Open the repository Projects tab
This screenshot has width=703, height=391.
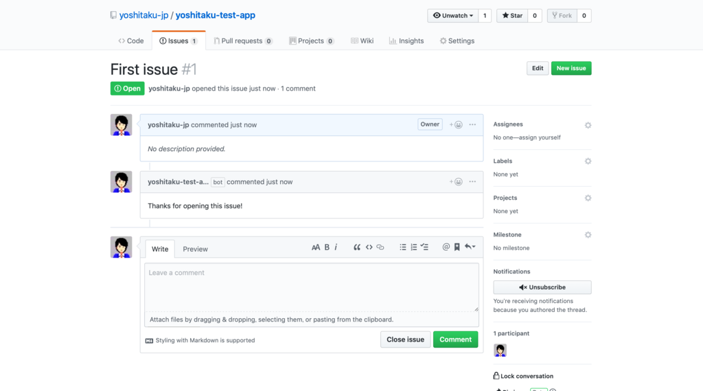pyautogui.click(x=311, y=41)
